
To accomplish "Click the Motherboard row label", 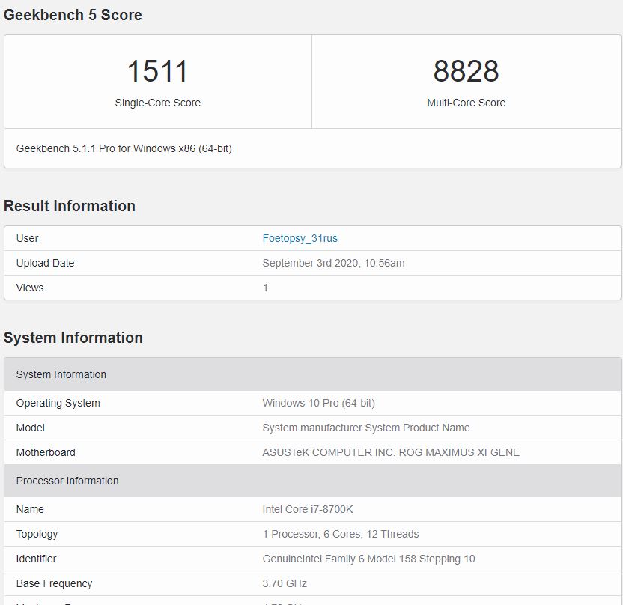I will pyautogui.click(x=46, y=452).
